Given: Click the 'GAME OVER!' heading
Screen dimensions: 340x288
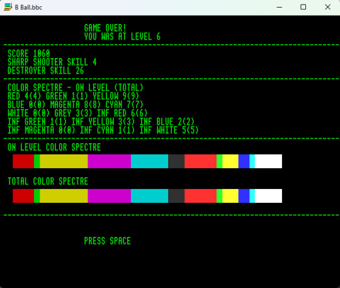Looking at the screenshot, I should coord(105,28).
